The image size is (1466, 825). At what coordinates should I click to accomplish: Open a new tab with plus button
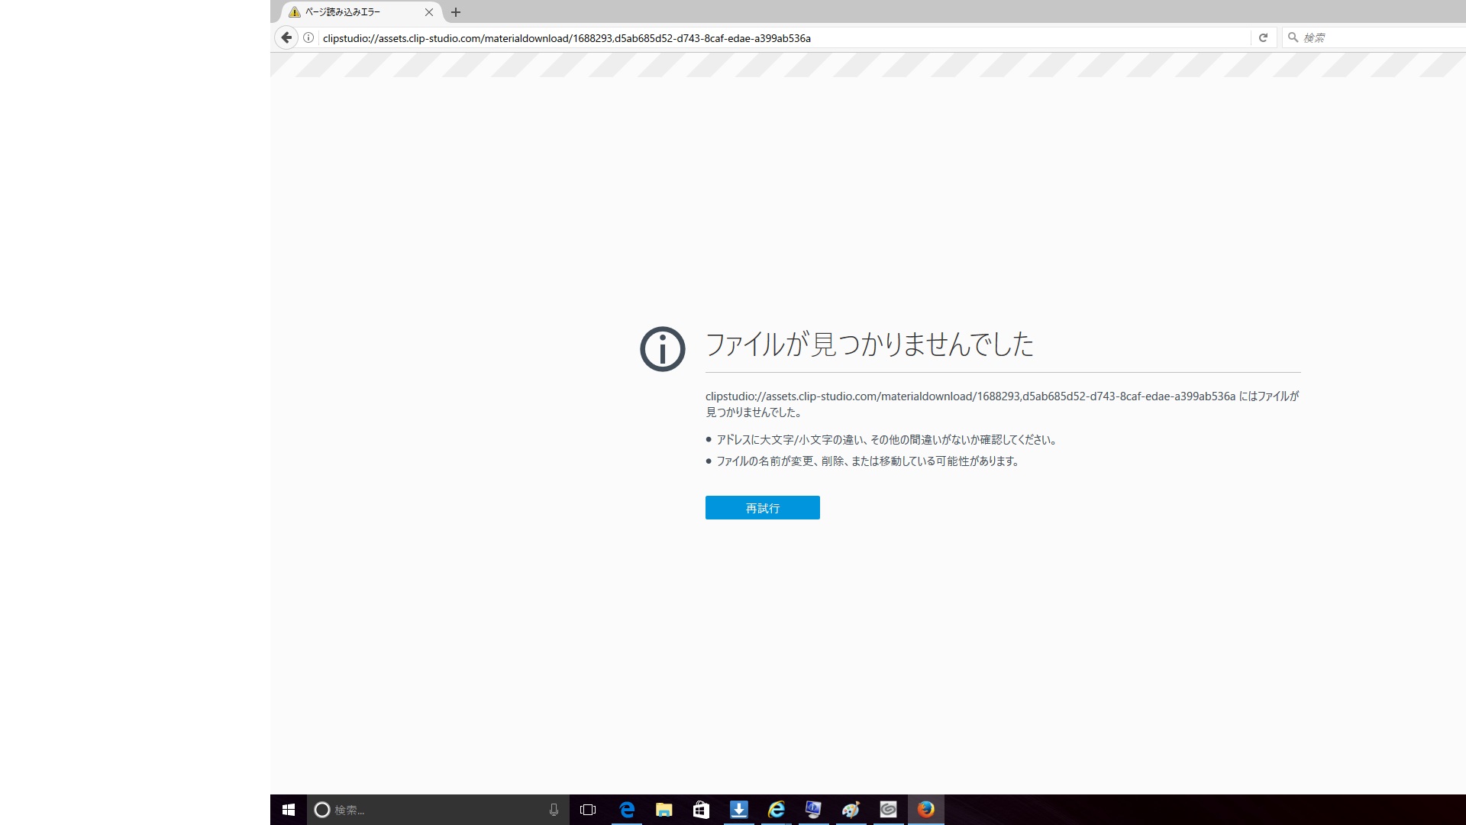point(456,12)
